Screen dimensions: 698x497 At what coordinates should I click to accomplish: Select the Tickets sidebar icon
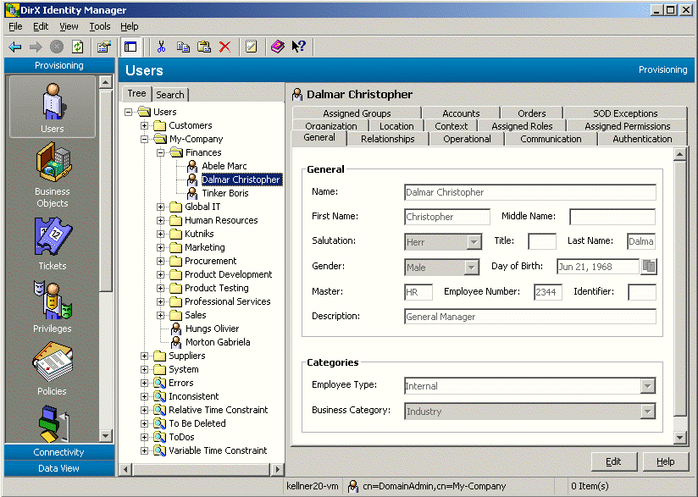pos(52,237)
